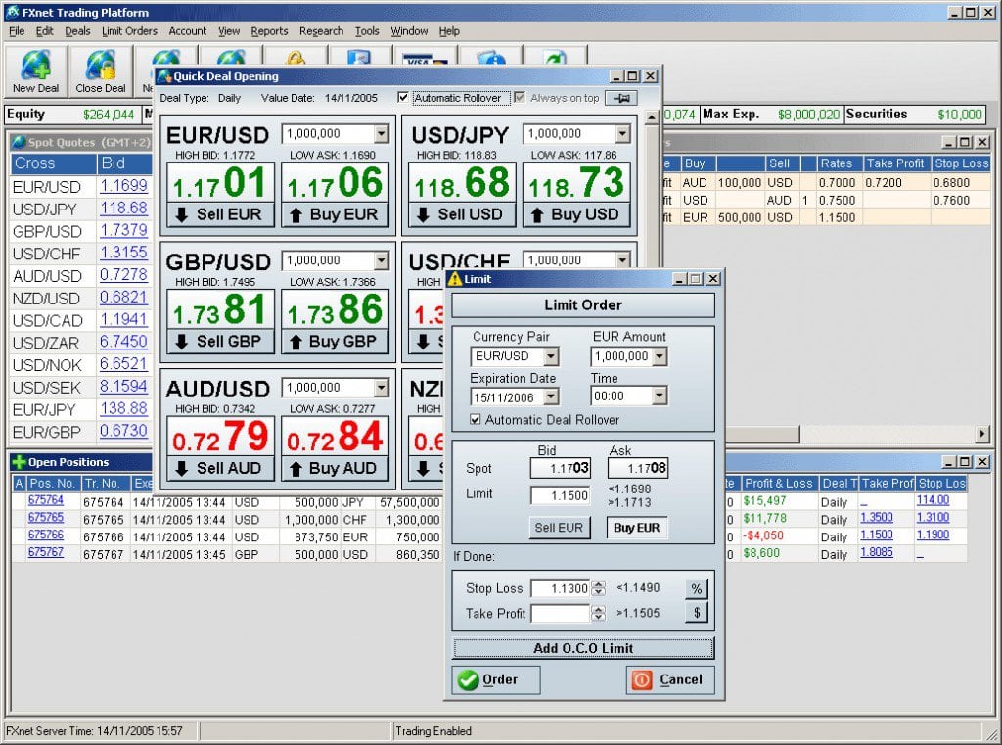Viewport: 1002px width, 745px height.
Task: Open position number 675764 link
Action: (46, 500)
